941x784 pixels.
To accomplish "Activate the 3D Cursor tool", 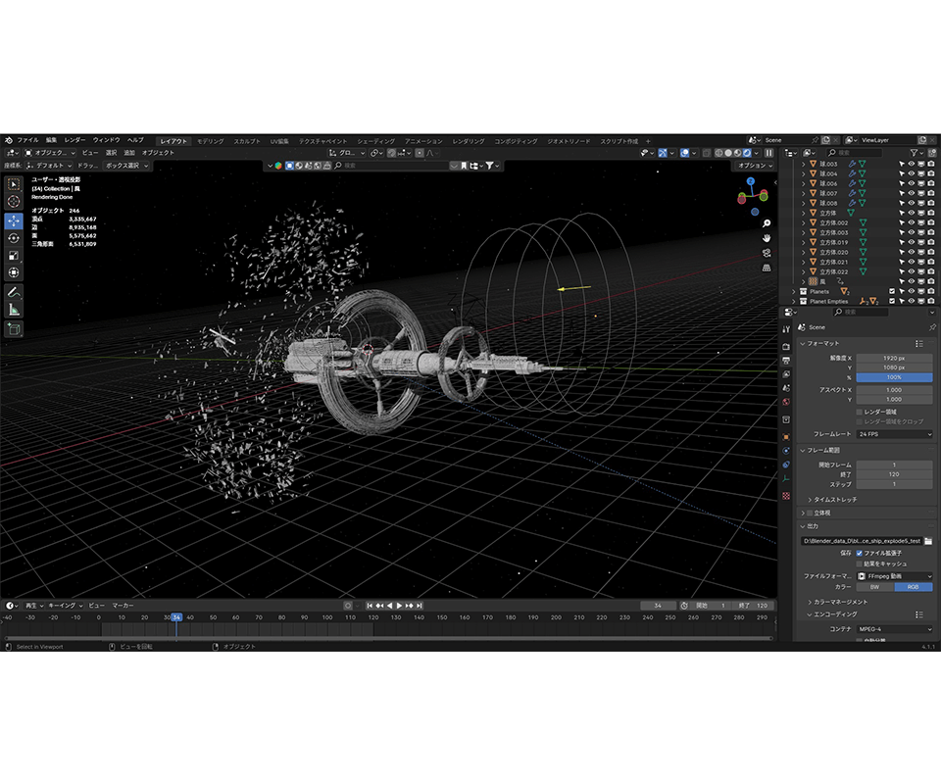I will coord(14,201).
